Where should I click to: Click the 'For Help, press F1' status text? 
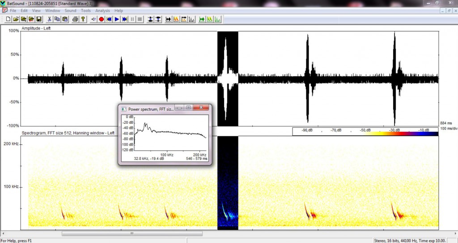click(x=16, y=241)
